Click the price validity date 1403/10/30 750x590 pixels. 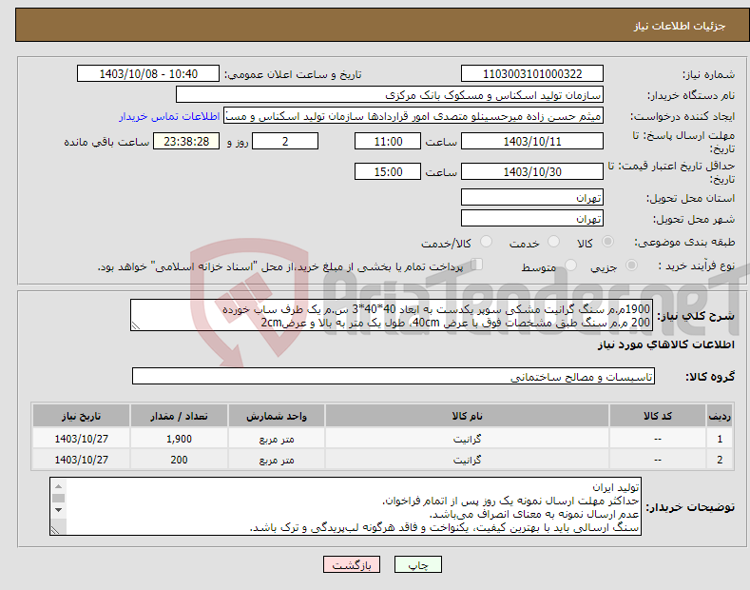[x=532, y=171]
